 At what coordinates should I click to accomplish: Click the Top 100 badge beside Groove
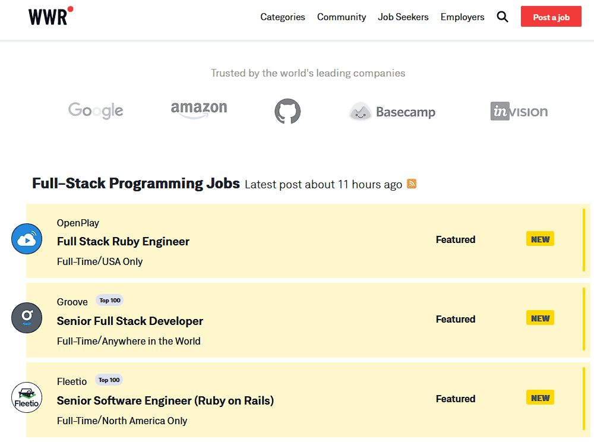tap(109, 301)
